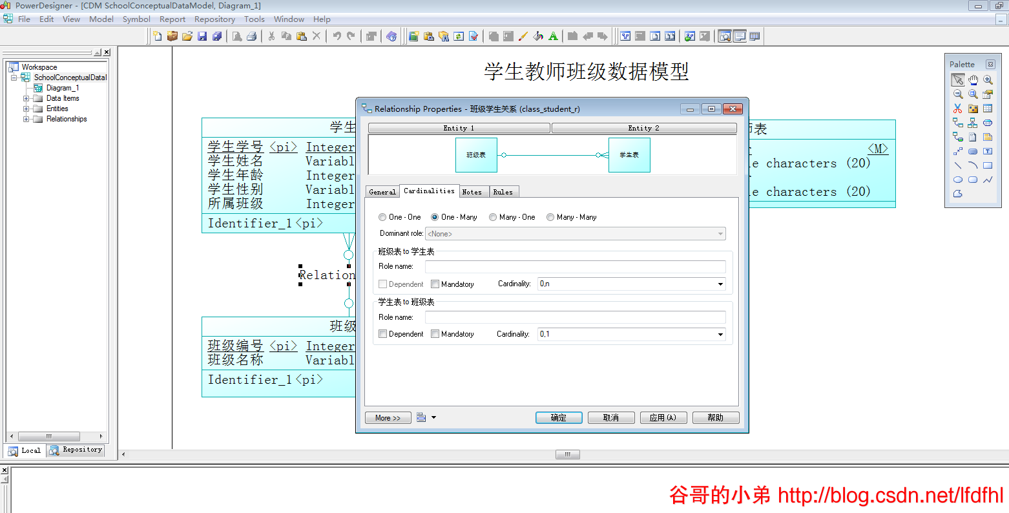
Task: Click Role name field for 学生表 to 班级表
Action: [x=575, y=317]
